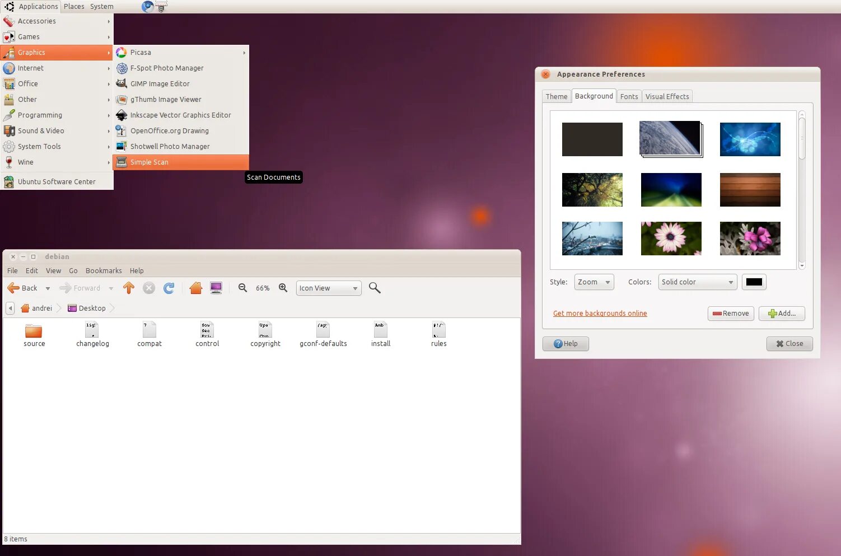The width and height of the screenshot is (841, 556).
Task: Open the System menu in top panel
Action: pyautogui.click(x=102, y=7)
